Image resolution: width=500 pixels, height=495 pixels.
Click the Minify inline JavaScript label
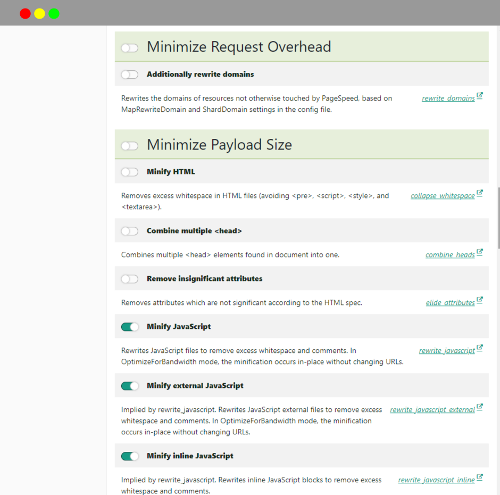[x=190, y=456]
